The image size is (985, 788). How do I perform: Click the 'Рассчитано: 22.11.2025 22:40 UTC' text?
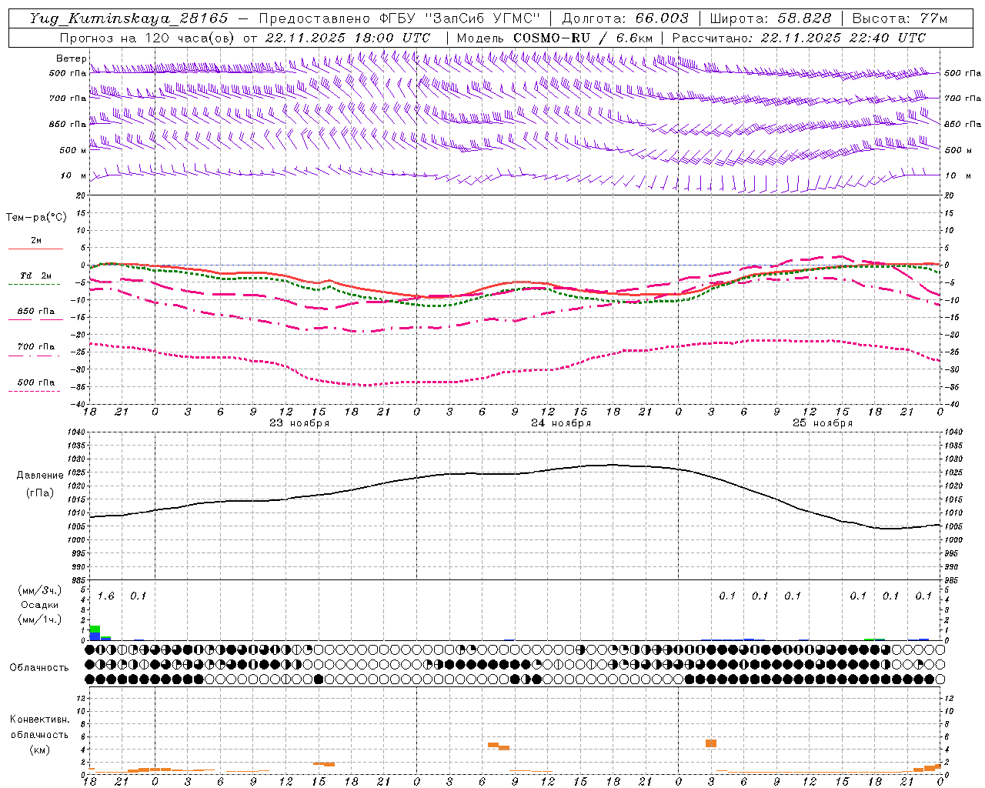pyautogui.click(x=799, y=38)
